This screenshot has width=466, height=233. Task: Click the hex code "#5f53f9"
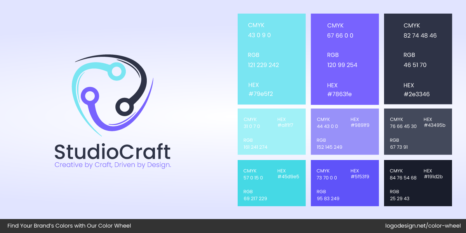pyautogui.click(x=360, y=177)
